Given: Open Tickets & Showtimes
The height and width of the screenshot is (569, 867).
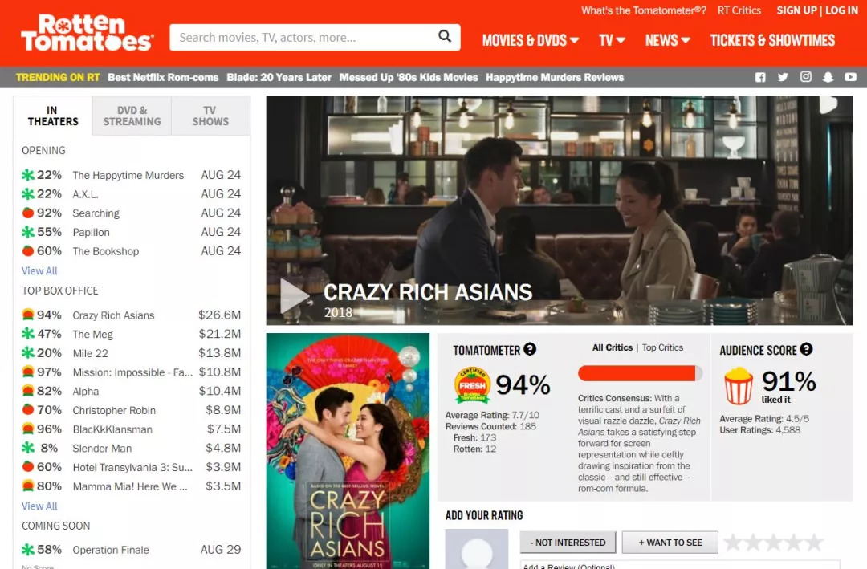Looking at the screenshot, I should (x=772, y=40).
